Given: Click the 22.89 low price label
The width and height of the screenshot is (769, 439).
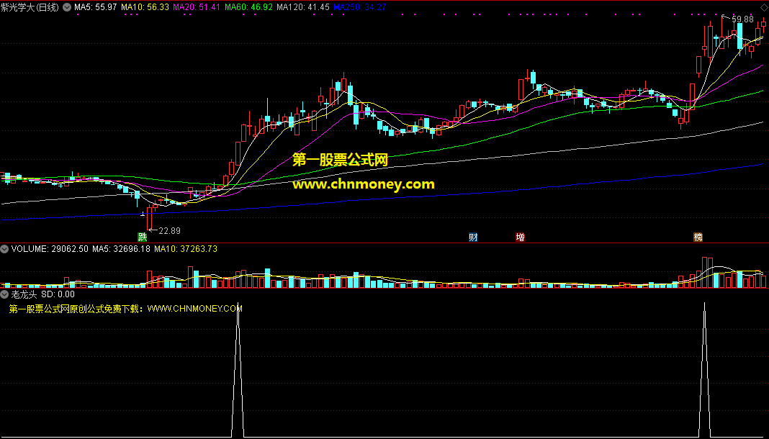Looking at the screenshot, I should pyautogui.click(x=170, y=231).
